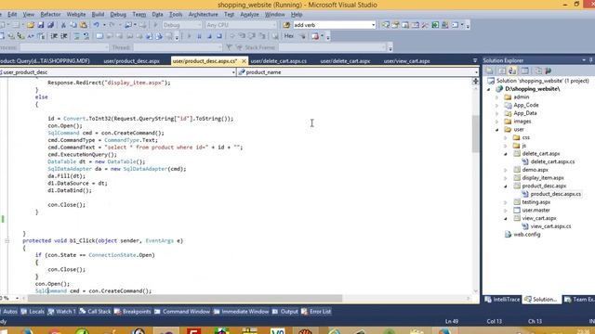Click the 'Ln 49' status bar entry
This screenshot has height=334, width=595.
452,321
